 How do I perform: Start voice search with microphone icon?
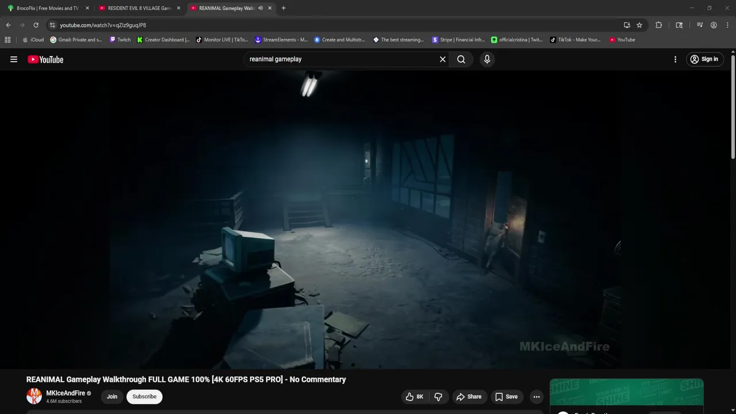(487, 59)
